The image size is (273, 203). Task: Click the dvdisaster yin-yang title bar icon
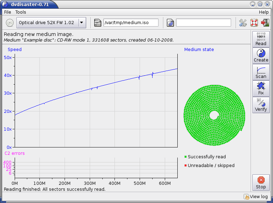(5, 4)
